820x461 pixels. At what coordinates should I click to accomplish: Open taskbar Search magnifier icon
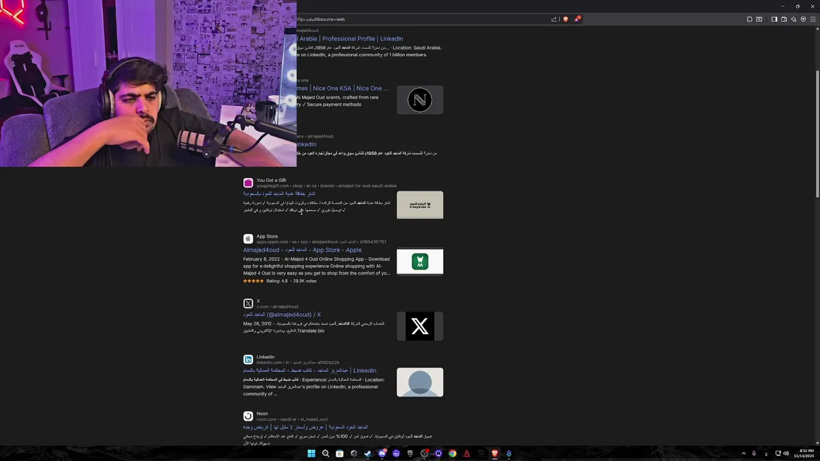[325, 453]
